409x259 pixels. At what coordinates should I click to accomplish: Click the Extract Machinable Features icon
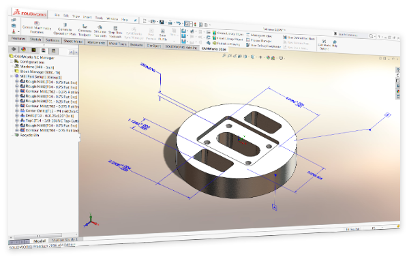click(x=37, y=23)
